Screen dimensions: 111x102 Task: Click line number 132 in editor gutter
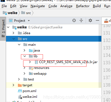(x=107, y=40)
